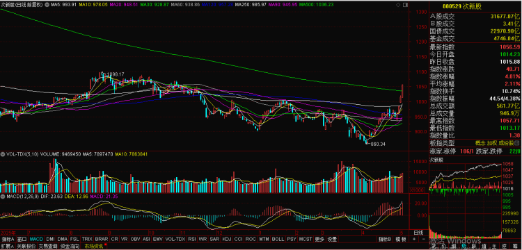The image size is (522, 250).
Task: Switch to the DMI indicator tab
Action: click(50, 239)
